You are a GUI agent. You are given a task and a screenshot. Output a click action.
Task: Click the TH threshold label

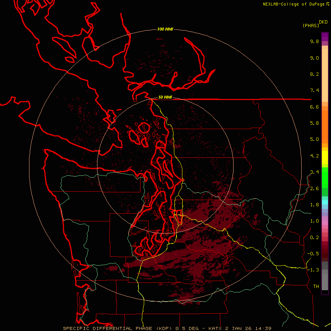(x=316, y=286)
